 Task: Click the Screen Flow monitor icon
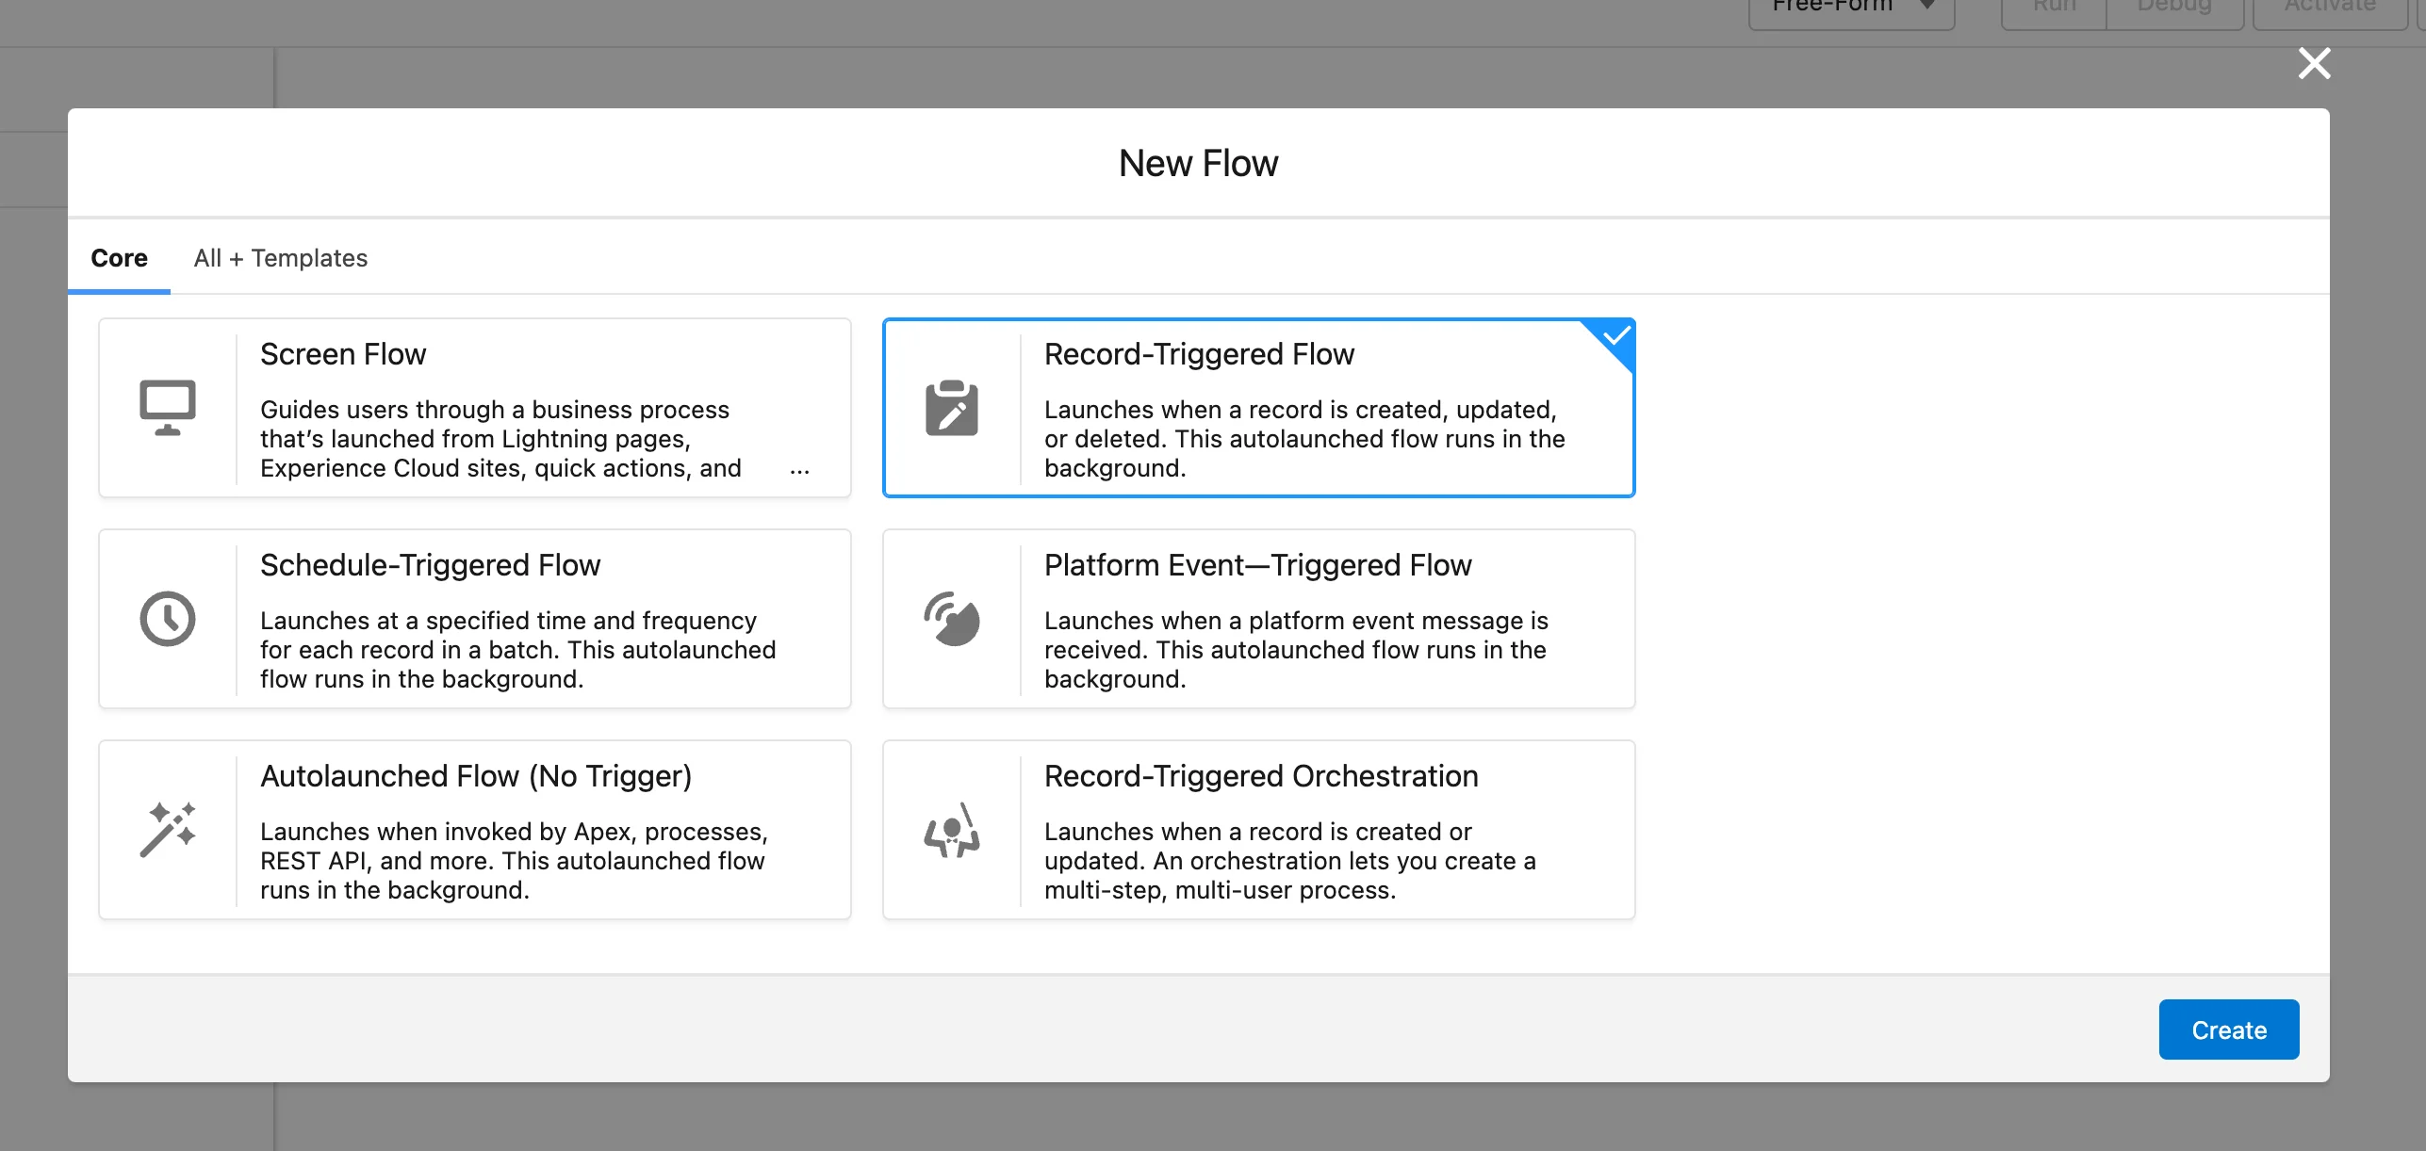(168, 408)
